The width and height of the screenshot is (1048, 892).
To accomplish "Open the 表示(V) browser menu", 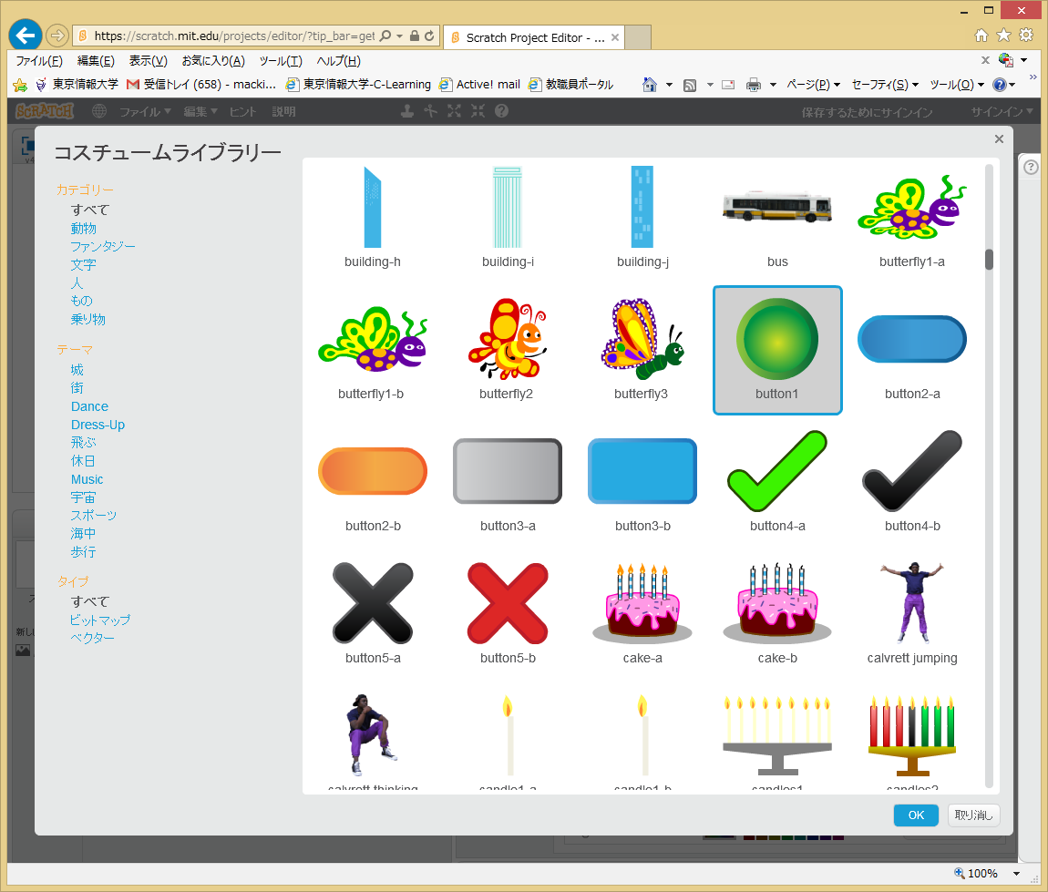I will (x=148, y=61).
